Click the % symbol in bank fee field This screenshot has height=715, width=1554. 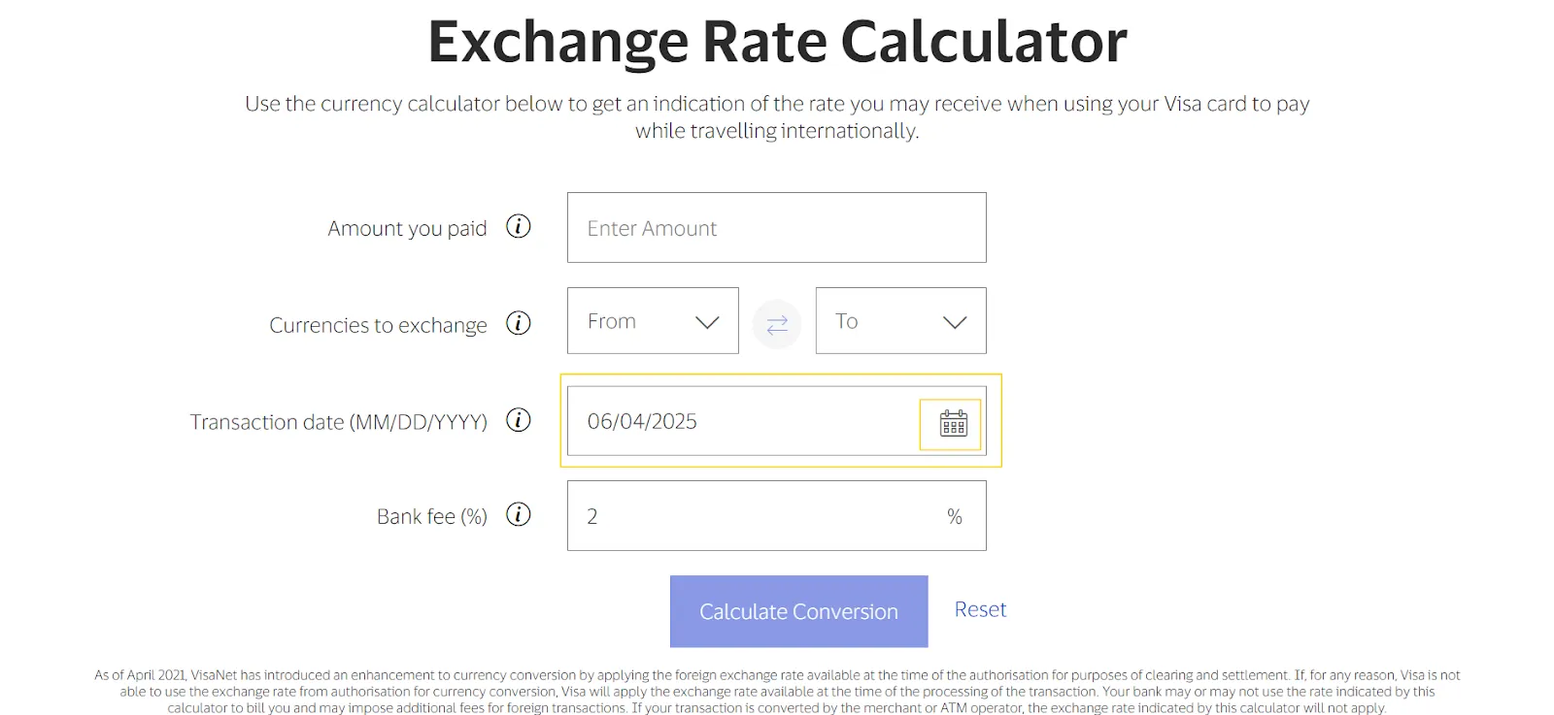tap(955, 515)
